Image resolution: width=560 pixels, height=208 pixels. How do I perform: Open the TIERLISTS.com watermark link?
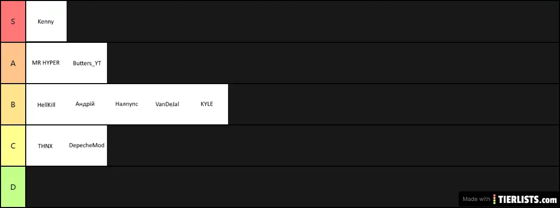click(509, 199)
